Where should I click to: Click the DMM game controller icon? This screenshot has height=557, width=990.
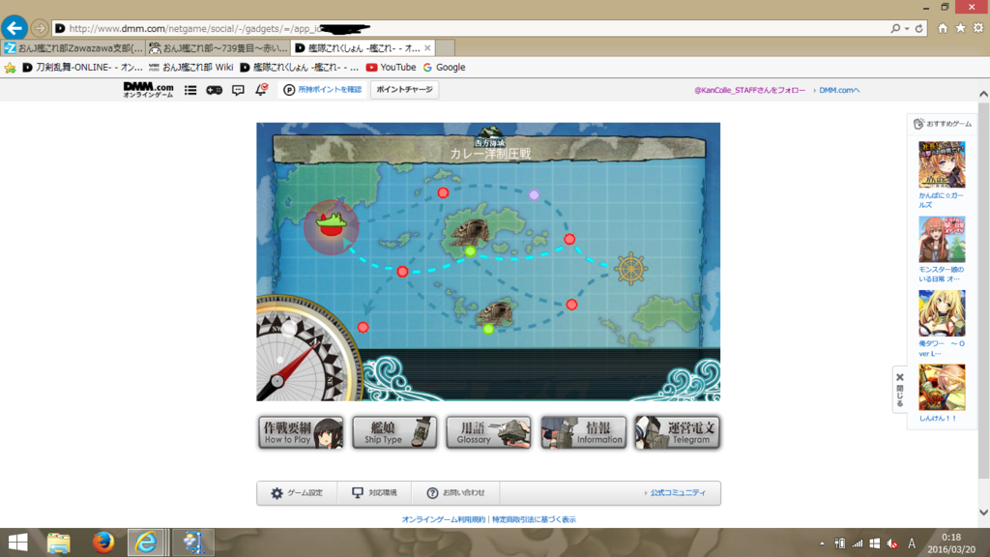coord(214,90)
